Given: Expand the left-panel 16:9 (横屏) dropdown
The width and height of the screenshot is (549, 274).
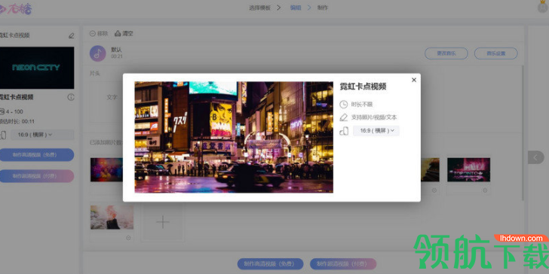Looking at the screenshot, I should tap(42, 135).
